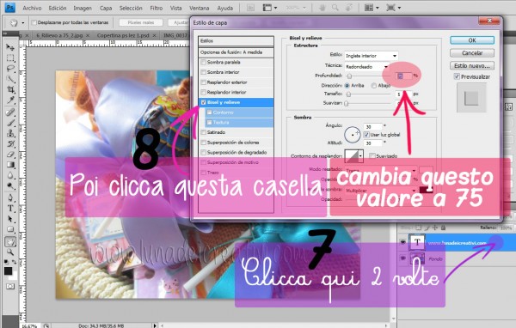
Task: Open the Archivo menu
Action: tap(32, 8)
